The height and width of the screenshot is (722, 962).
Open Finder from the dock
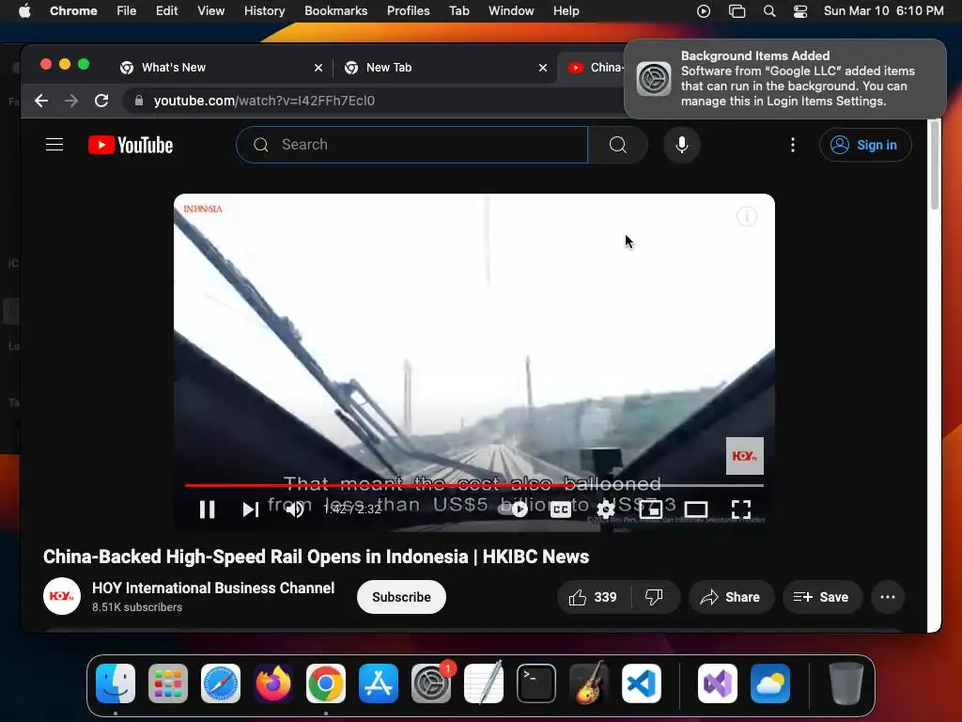[x=116, y=683]
